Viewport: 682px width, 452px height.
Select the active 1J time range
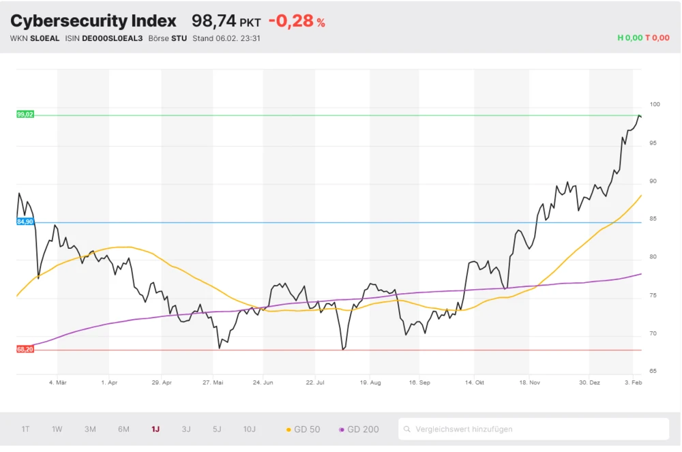point(155,430)
